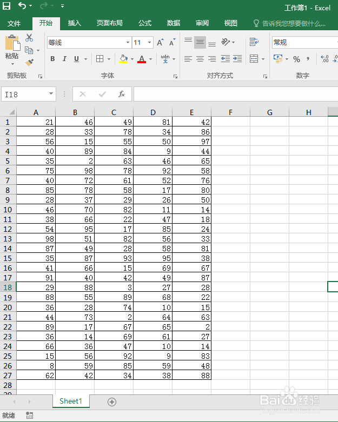This screenshot has width=338, height=422.
Task: Open the font color dropdown arrow
Action: point(150,59)
